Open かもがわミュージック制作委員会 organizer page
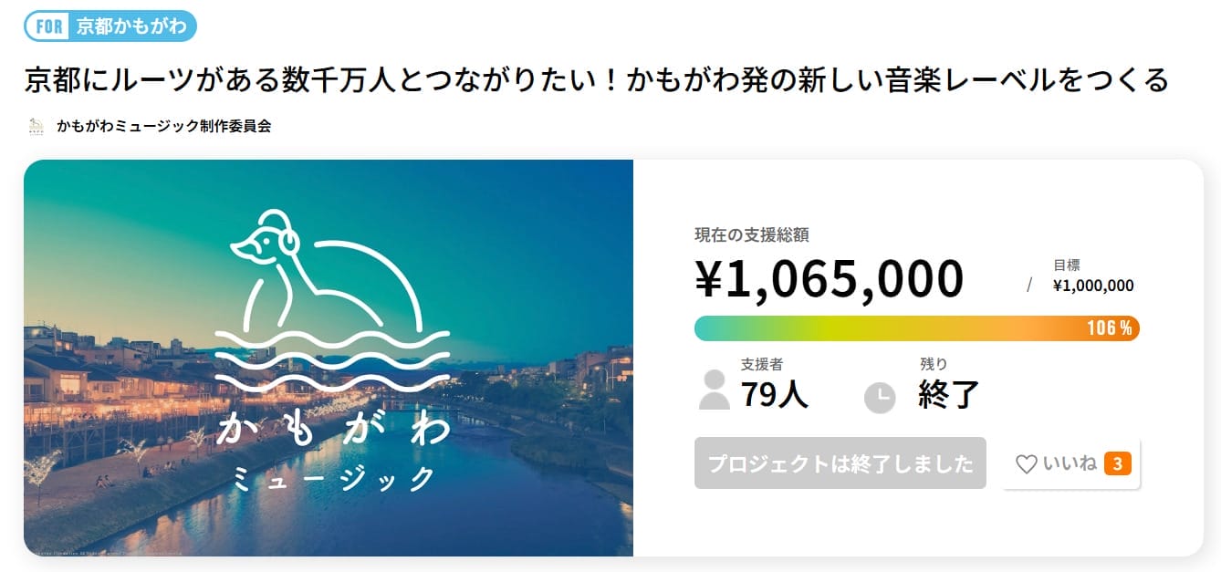The width and height of the screenshot is (1221, 572). pos(163,126)
